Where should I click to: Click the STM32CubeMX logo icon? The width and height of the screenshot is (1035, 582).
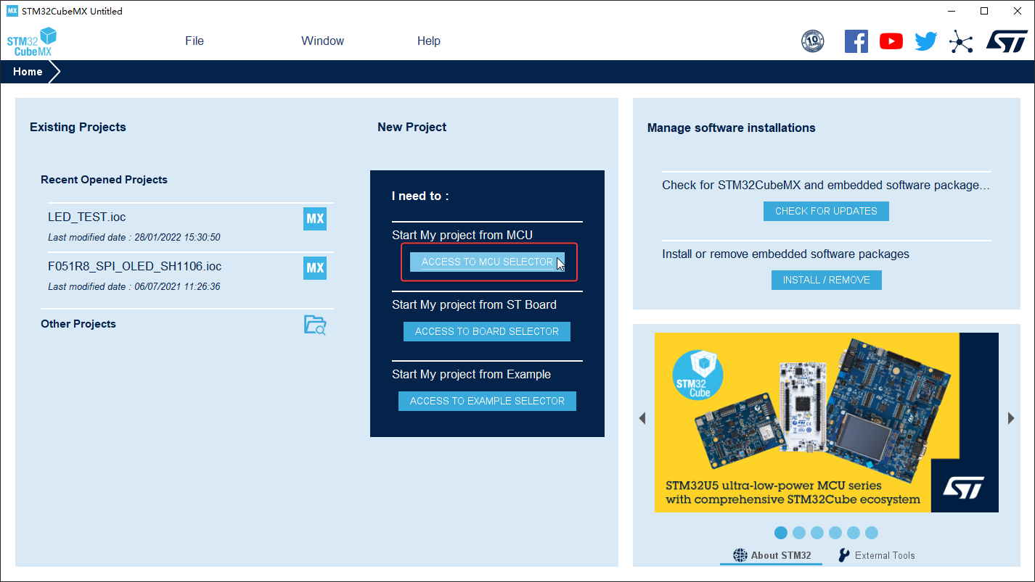coord(32,41)
